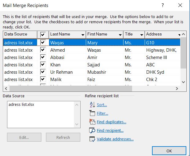
Task: Open the Sort... link
Action: coord(102,105)
